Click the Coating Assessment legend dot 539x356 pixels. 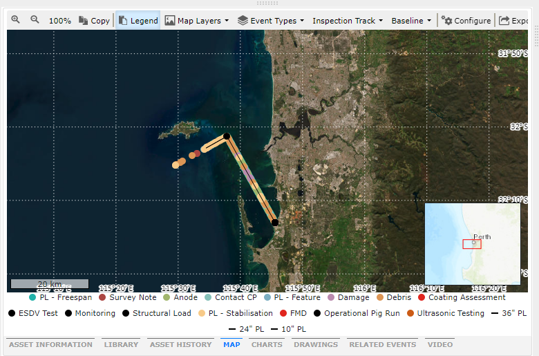(x=422, y=297)
